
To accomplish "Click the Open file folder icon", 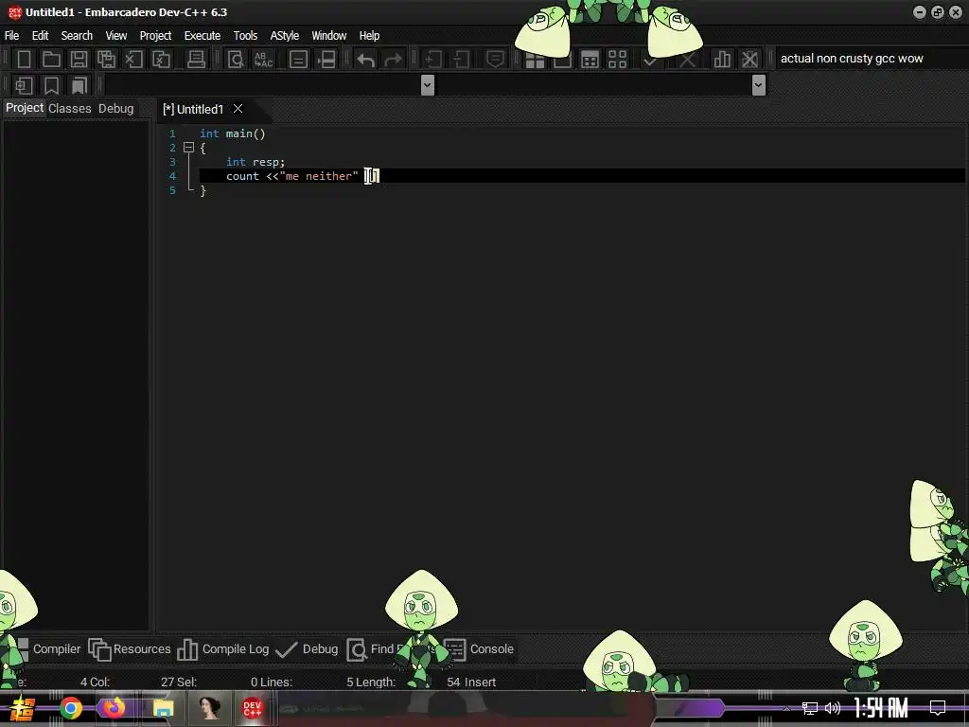I will click(x=51, y=60).
